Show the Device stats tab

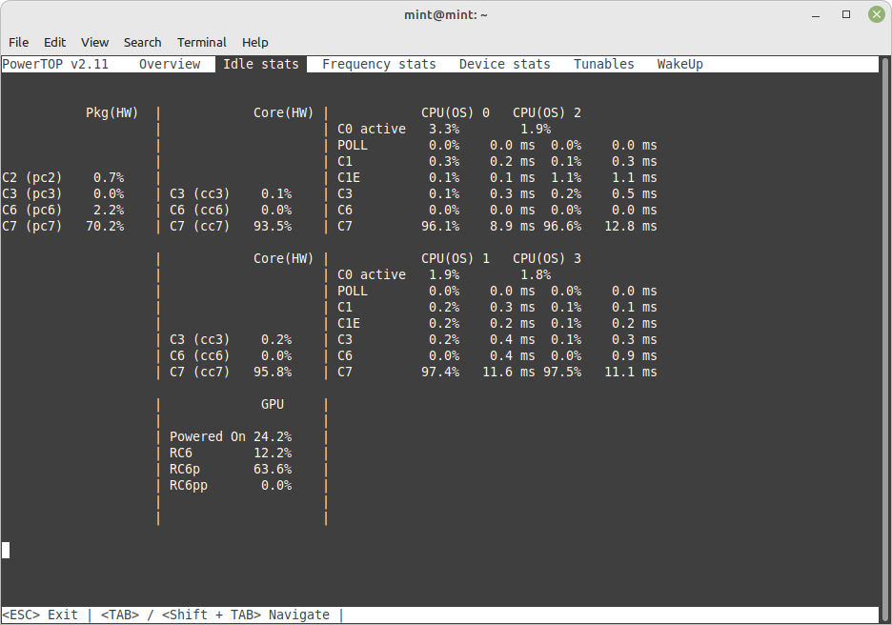tap(504, 64)
